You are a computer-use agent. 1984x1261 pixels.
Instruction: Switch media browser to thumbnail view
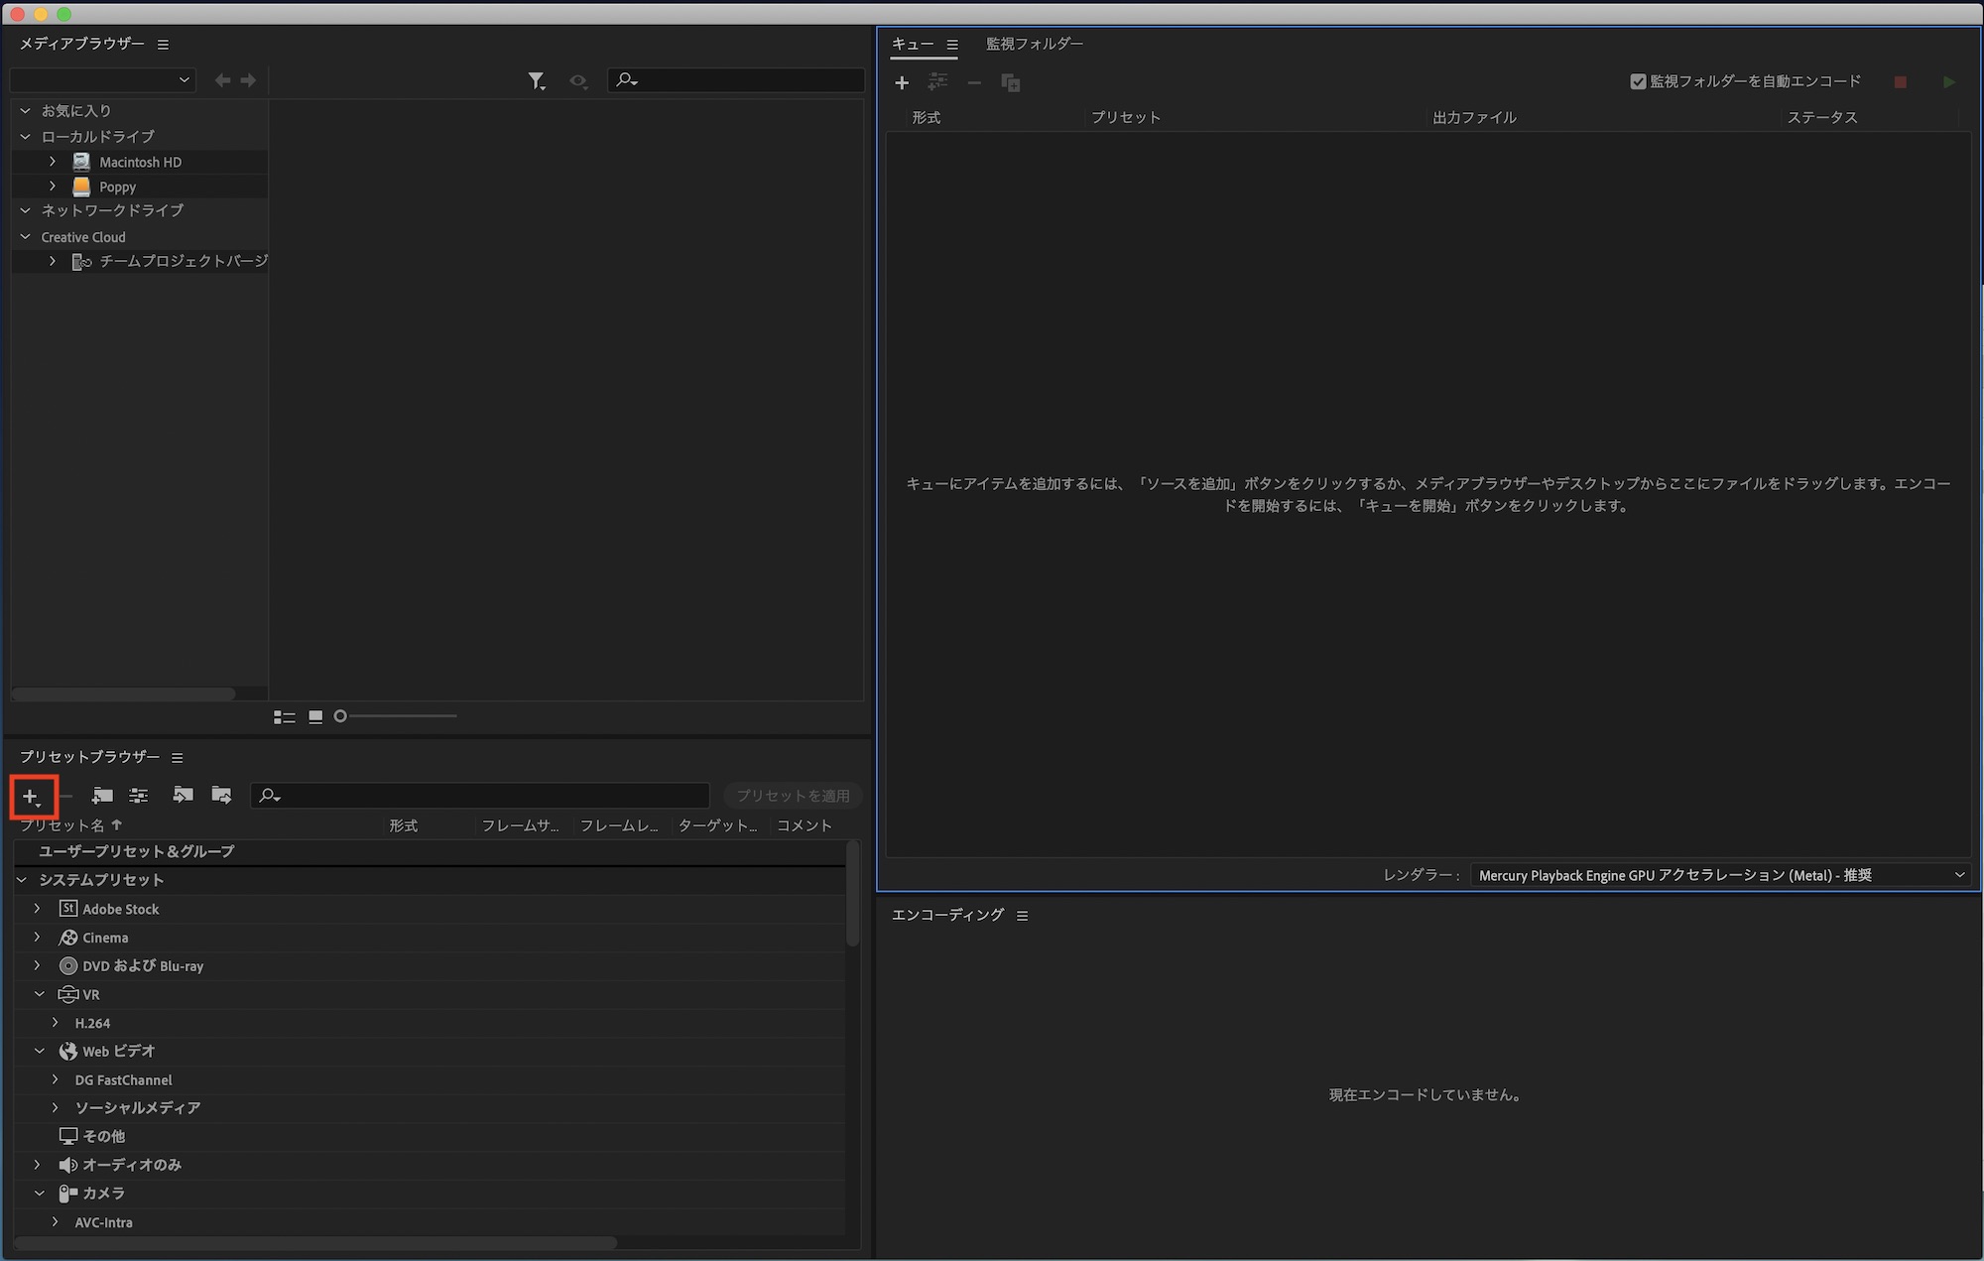(315, 717)
